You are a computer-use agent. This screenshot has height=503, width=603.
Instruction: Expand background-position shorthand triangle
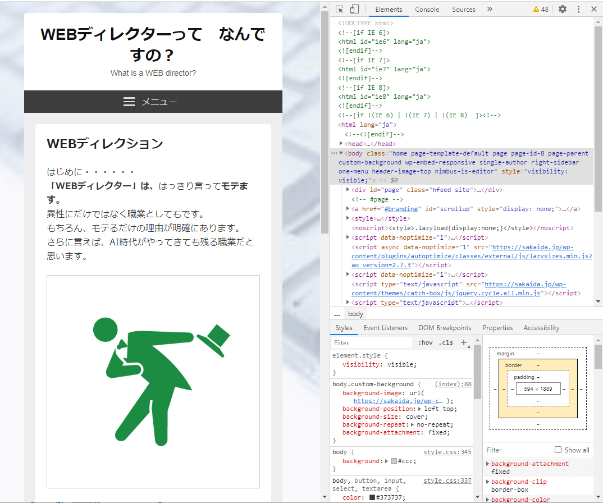[x=419, y=409]
